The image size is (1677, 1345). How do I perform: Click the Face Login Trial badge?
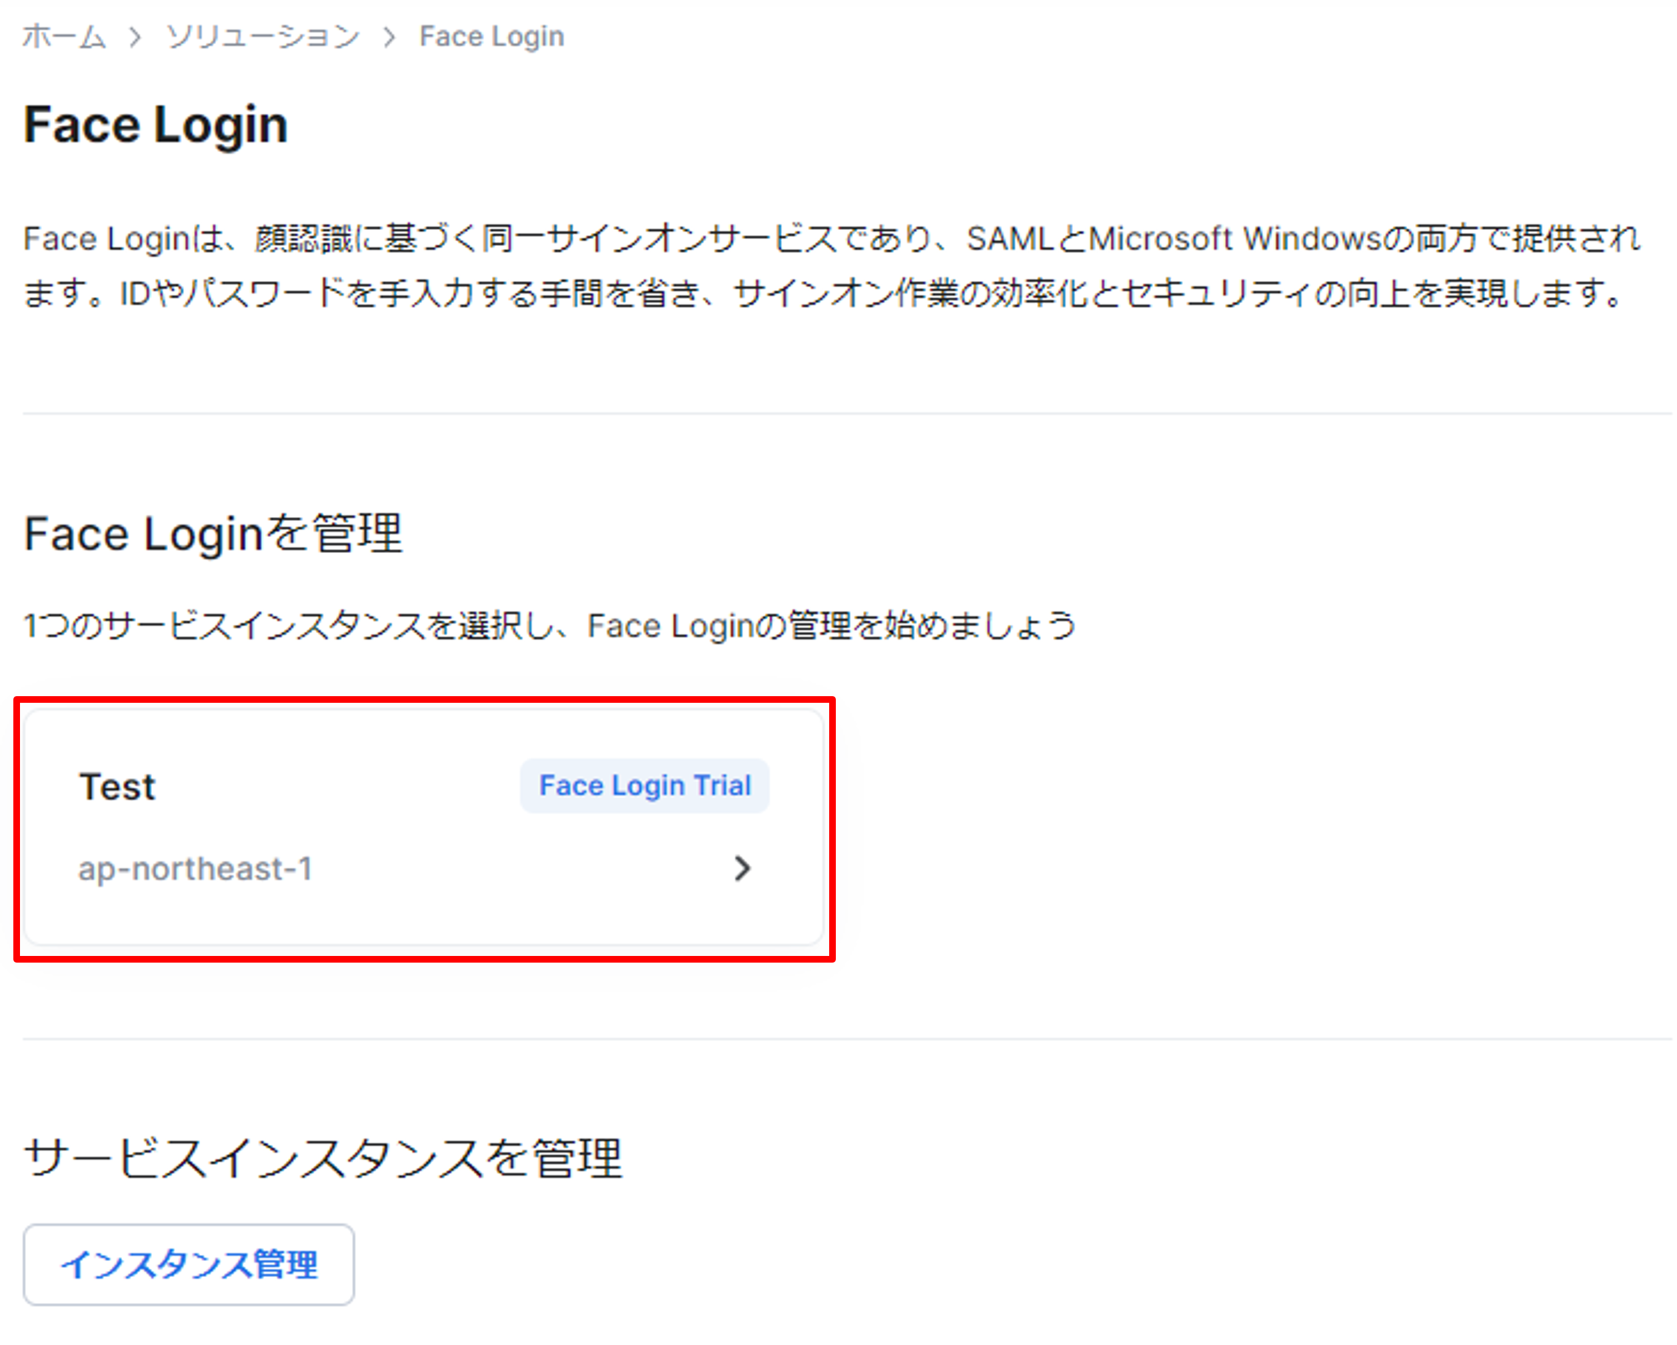pos(645,787)
